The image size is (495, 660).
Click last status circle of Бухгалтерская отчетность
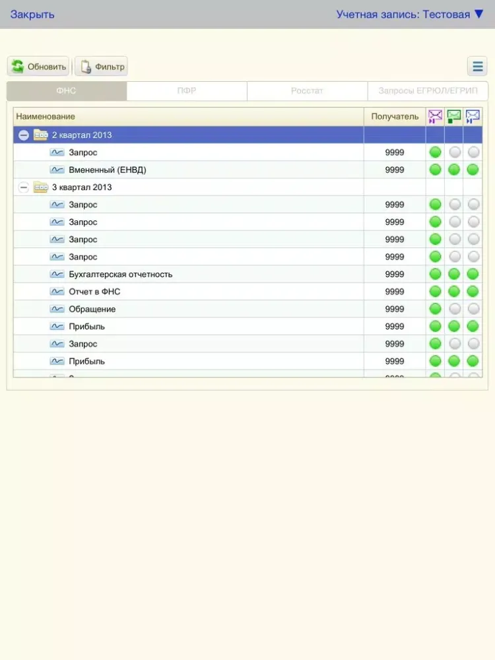click(473, 274)
